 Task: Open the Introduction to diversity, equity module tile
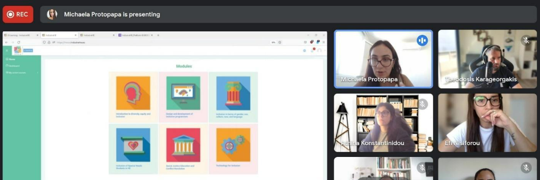(x=133, y=97)
